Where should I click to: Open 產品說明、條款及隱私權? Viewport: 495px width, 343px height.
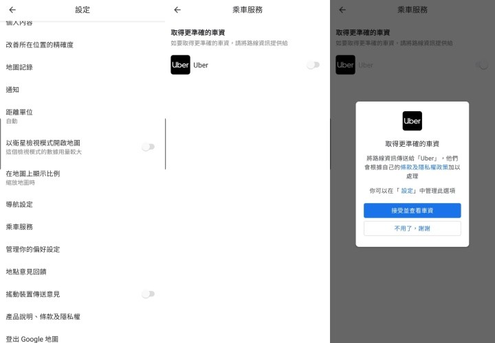82,316
